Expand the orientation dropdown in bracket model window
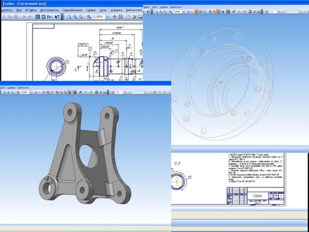The height and width of the screenshot is (232, 309). pos(38,92)
